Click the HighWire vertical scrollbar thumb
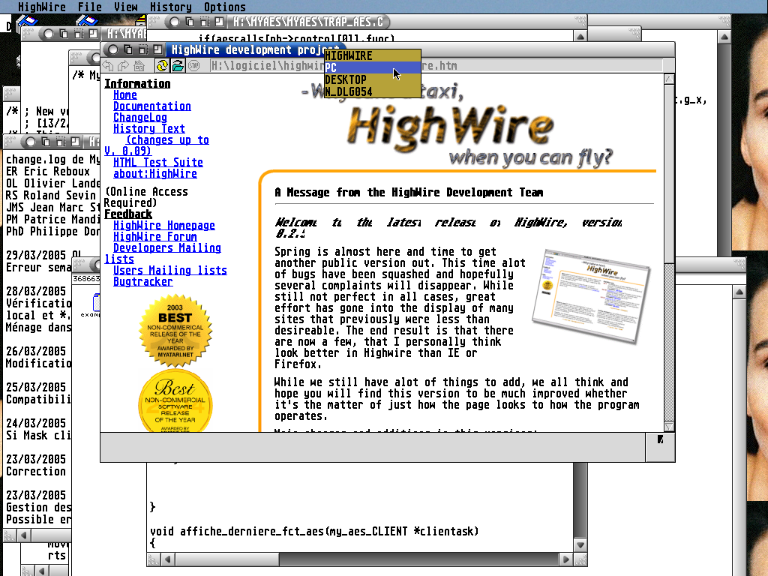Viewport: 768px width, 576px height. (x=669, y=172)
